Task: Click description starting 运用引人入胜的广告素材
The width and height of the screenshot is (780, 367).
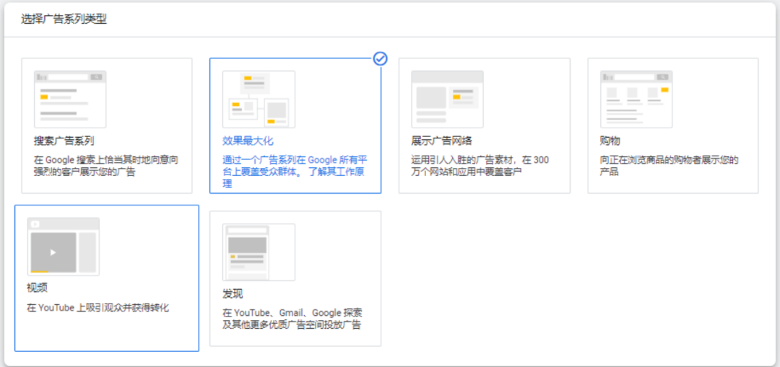Action: (x=480, y=167)
